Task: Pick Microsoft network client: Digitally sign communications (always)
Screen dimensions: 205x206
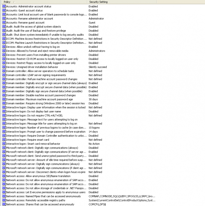Action: 42,148
